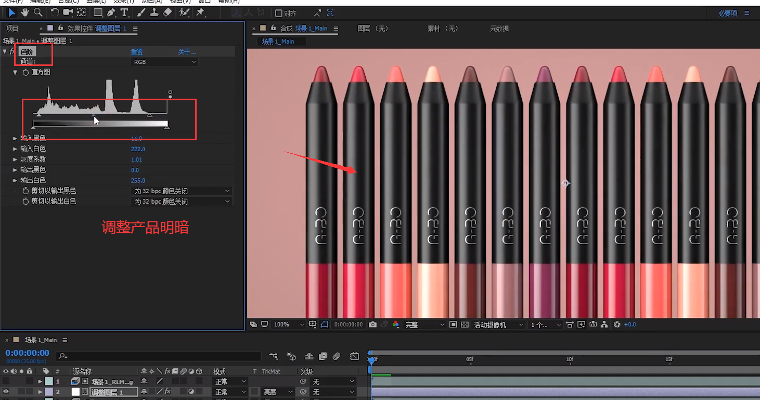This screenshot has width=760, height=400.
Task: Select the Roto Brush tool
Action: pos(184,12)
